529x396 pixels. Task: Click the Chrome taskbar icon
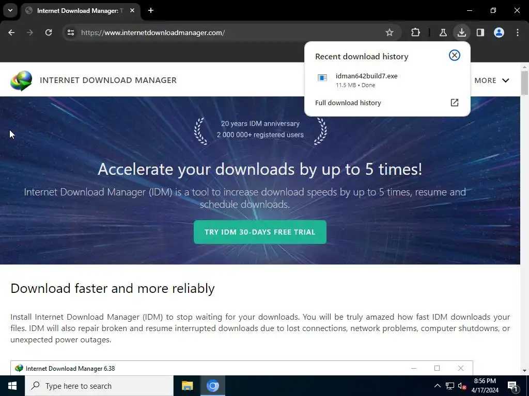(212, 386)
